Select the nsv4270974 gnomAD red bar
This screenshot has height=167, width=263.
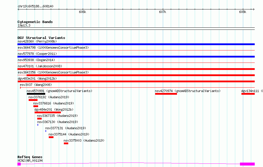tap(166, 94)
